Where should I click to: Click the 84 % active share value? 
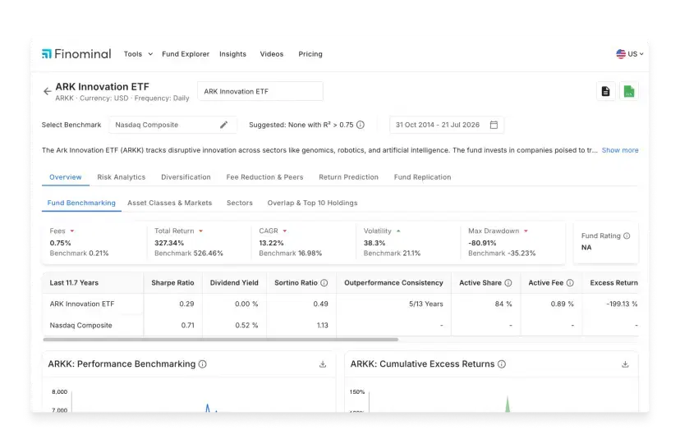pyautogui.click(x=503, y=304)
